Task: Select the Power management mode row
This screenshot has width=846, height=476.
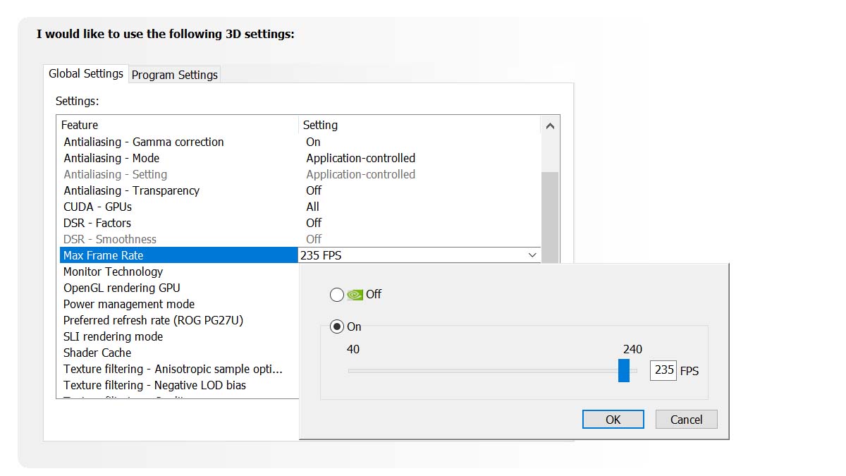Action: coord(129,304)
